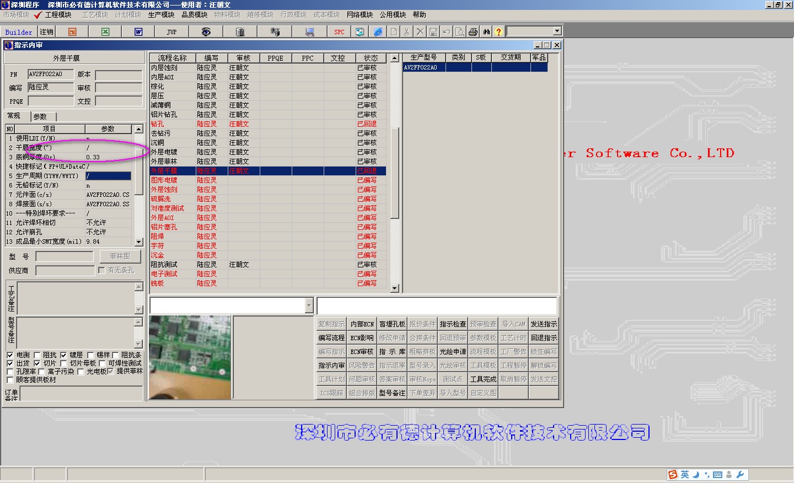This screenshot has height=483, width=794.
Task: Click the new blank page icon
Action: click(394, 32)
